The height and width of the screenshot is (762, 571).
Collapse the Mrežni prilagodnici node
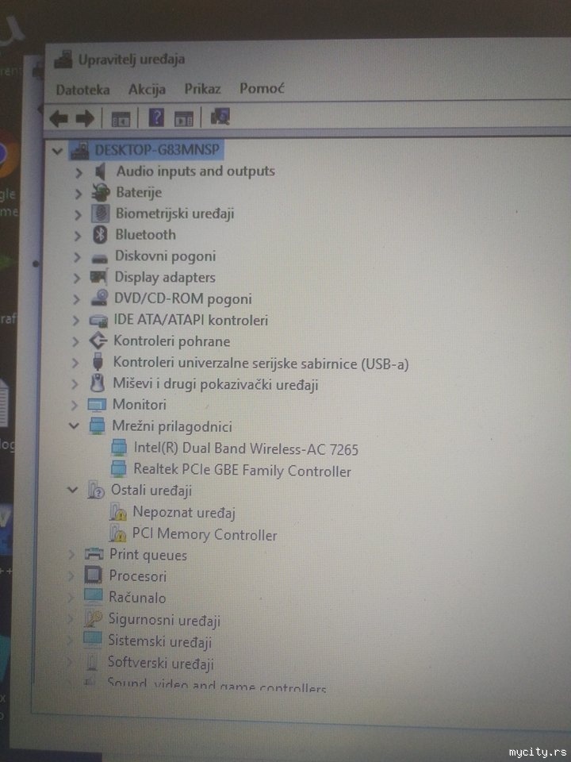click(x=74, y=426)
